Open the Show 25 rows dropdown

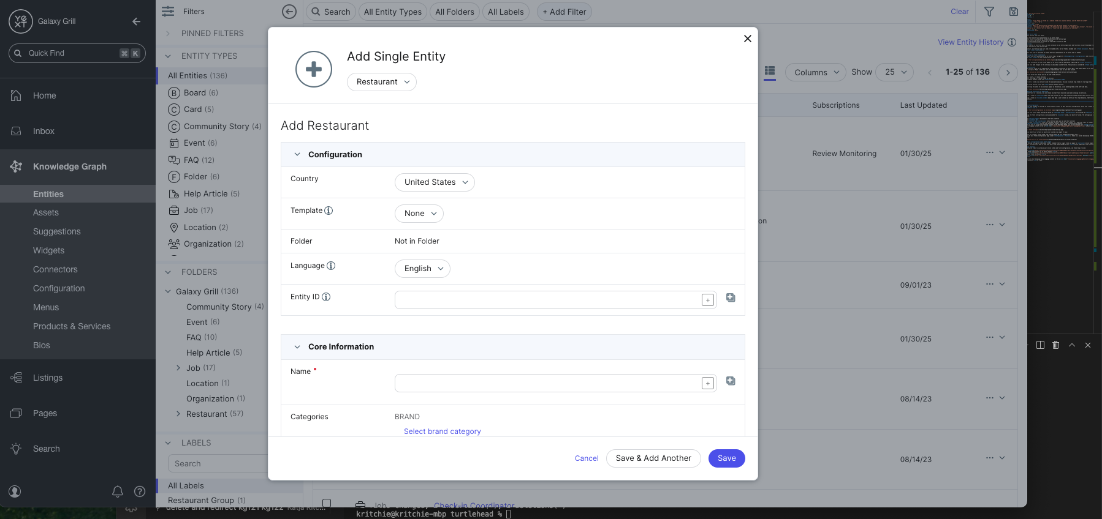[x=895, y=72]
